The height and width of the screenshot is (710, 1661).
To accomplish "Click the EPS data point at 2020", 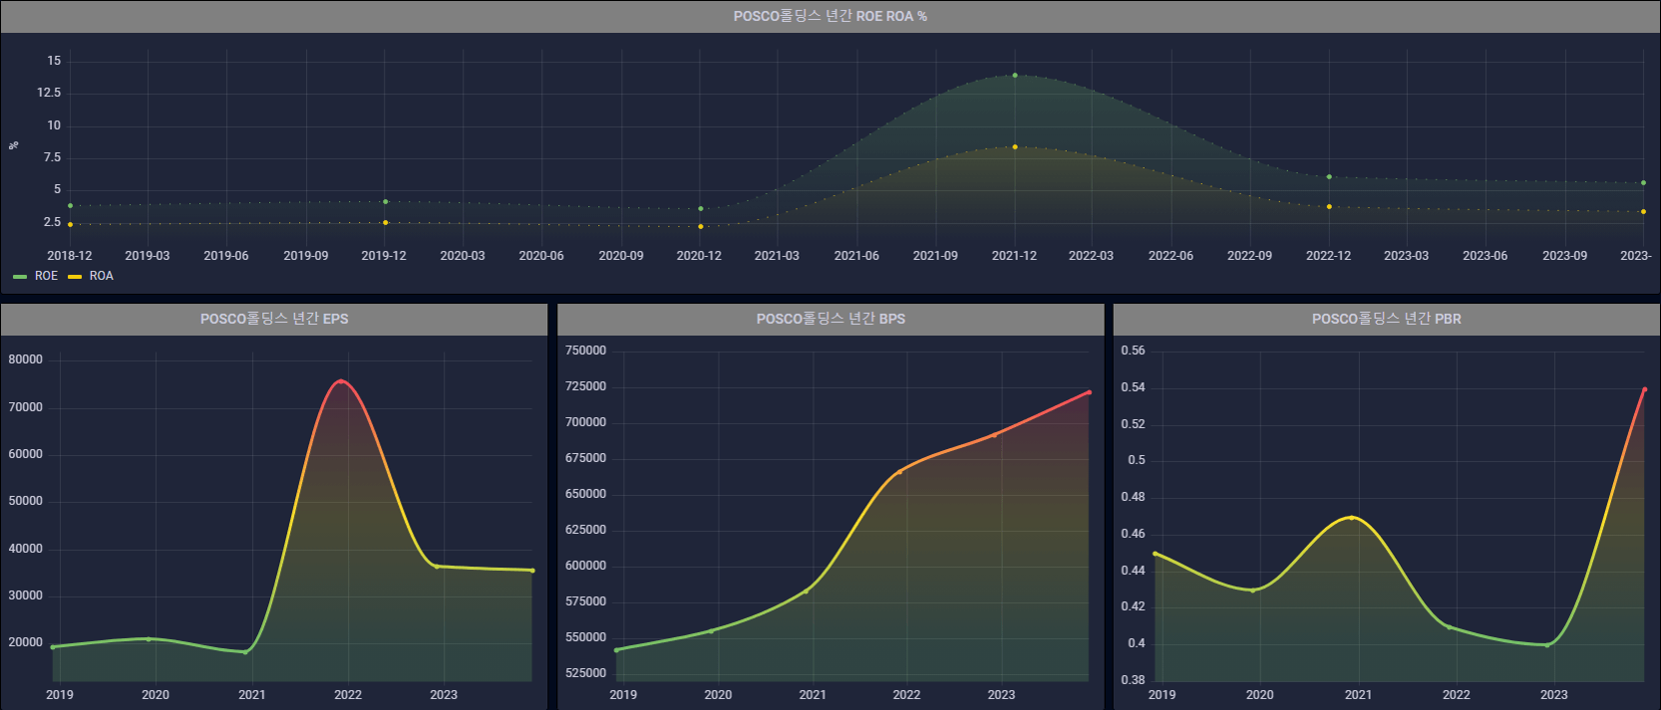I will click(149, 639).
